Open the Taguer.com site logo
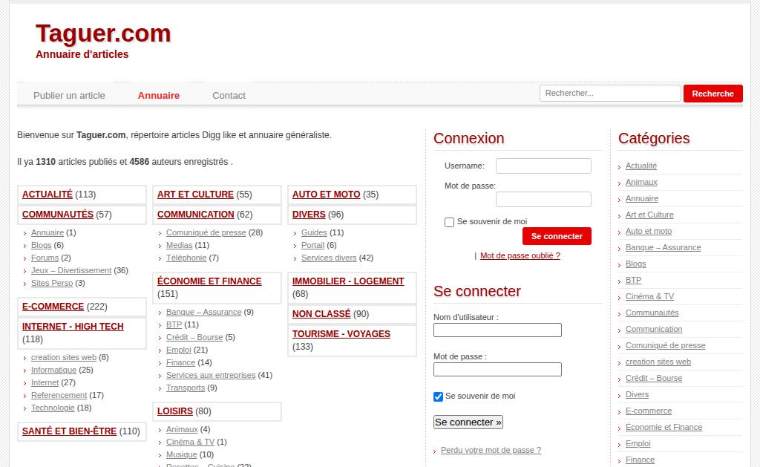 103,33
